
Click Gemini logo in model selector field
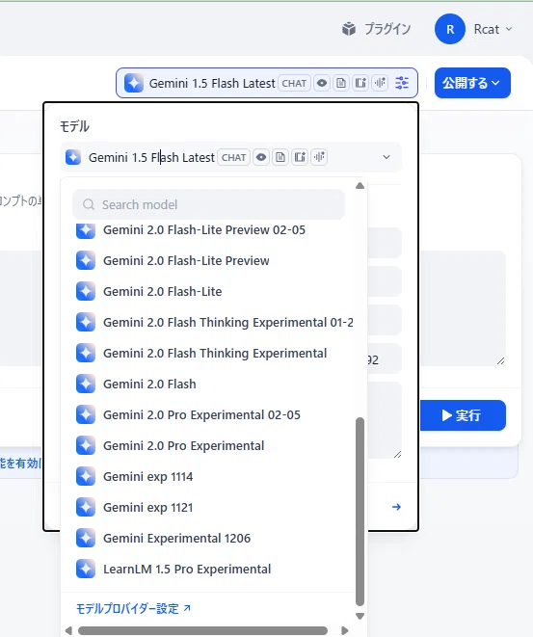[73, 157]
